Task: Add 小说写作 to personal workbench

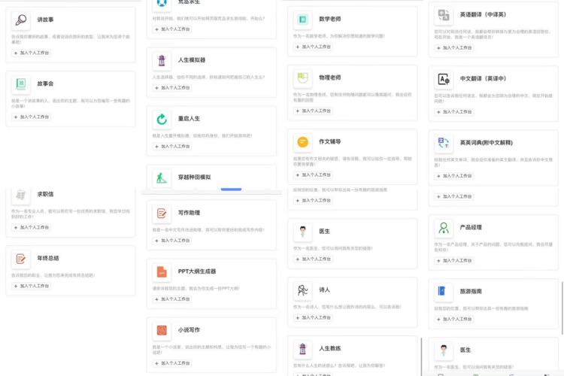Action: click(172, 363)
